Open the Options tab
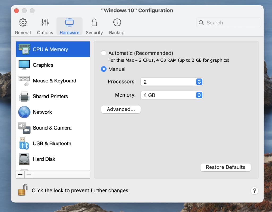Screen dimensions: 272x212 [x=45, y=27]
